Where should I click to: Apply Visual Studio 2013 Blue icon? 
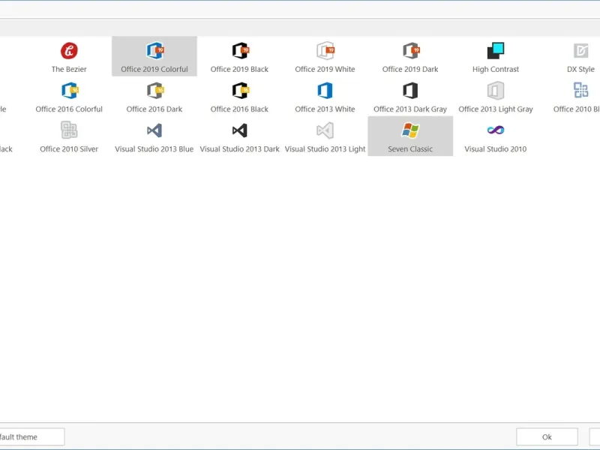click(154, 130)
